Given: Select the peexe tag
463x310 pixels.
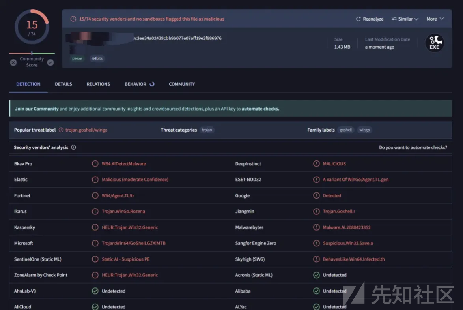Looking at the screenshot, I should point(77,58).
